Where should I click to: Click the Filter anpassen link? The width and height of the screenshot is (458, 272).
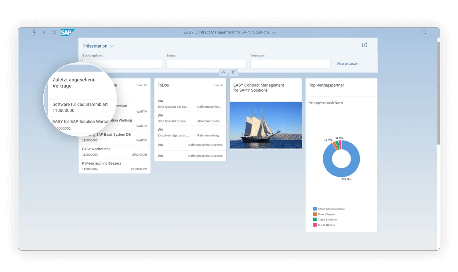tap(348, 63)
